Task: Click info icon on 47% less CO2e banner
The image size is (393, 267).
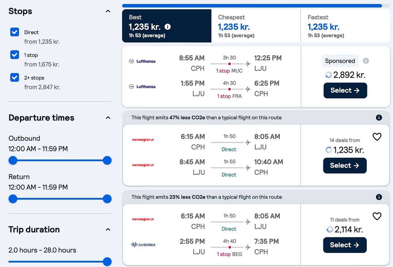Action: (379, 118)
